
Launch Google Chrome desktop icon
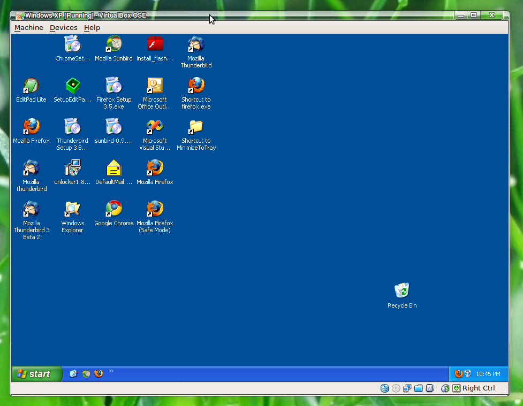pos(113,209)
